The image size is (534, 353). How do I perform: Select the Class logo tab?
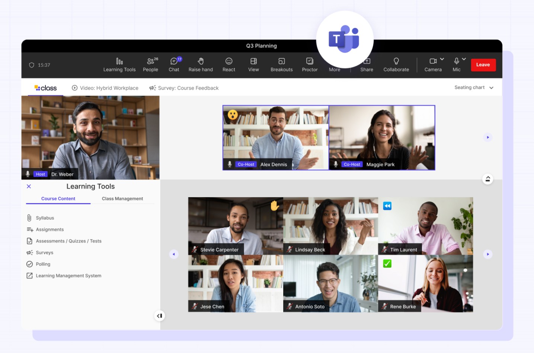coord(46,88)
